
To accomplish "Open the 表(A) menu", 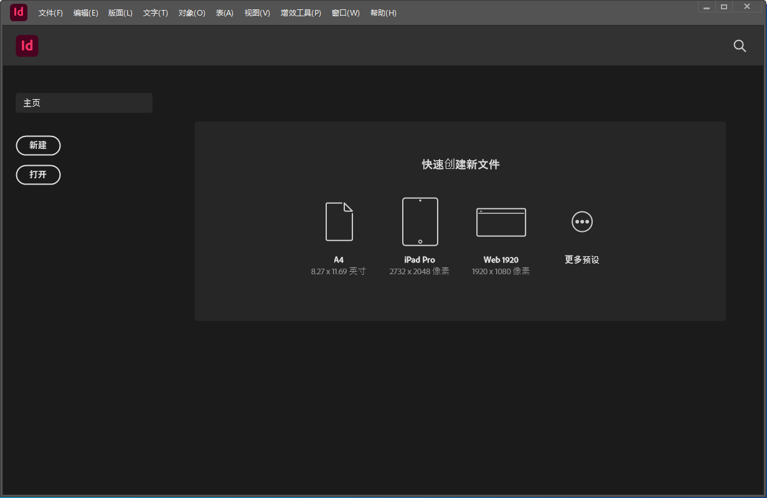I will point(224,13).
